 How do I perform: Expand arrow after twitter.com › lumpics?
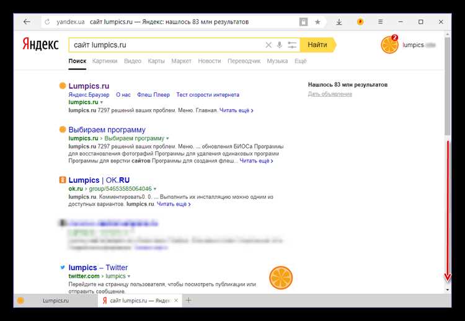click(x=129, y=276)
